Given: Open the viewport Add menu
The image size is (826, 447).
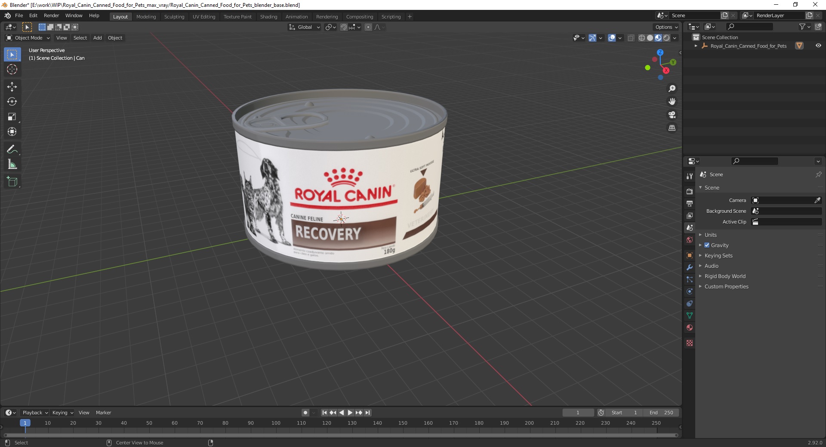Looking at the screenshot, I should 98,38.
